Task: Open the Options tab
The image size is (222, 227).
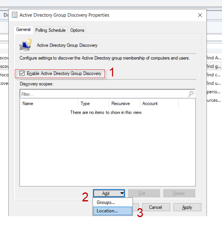Action: [x=77, y=30]
